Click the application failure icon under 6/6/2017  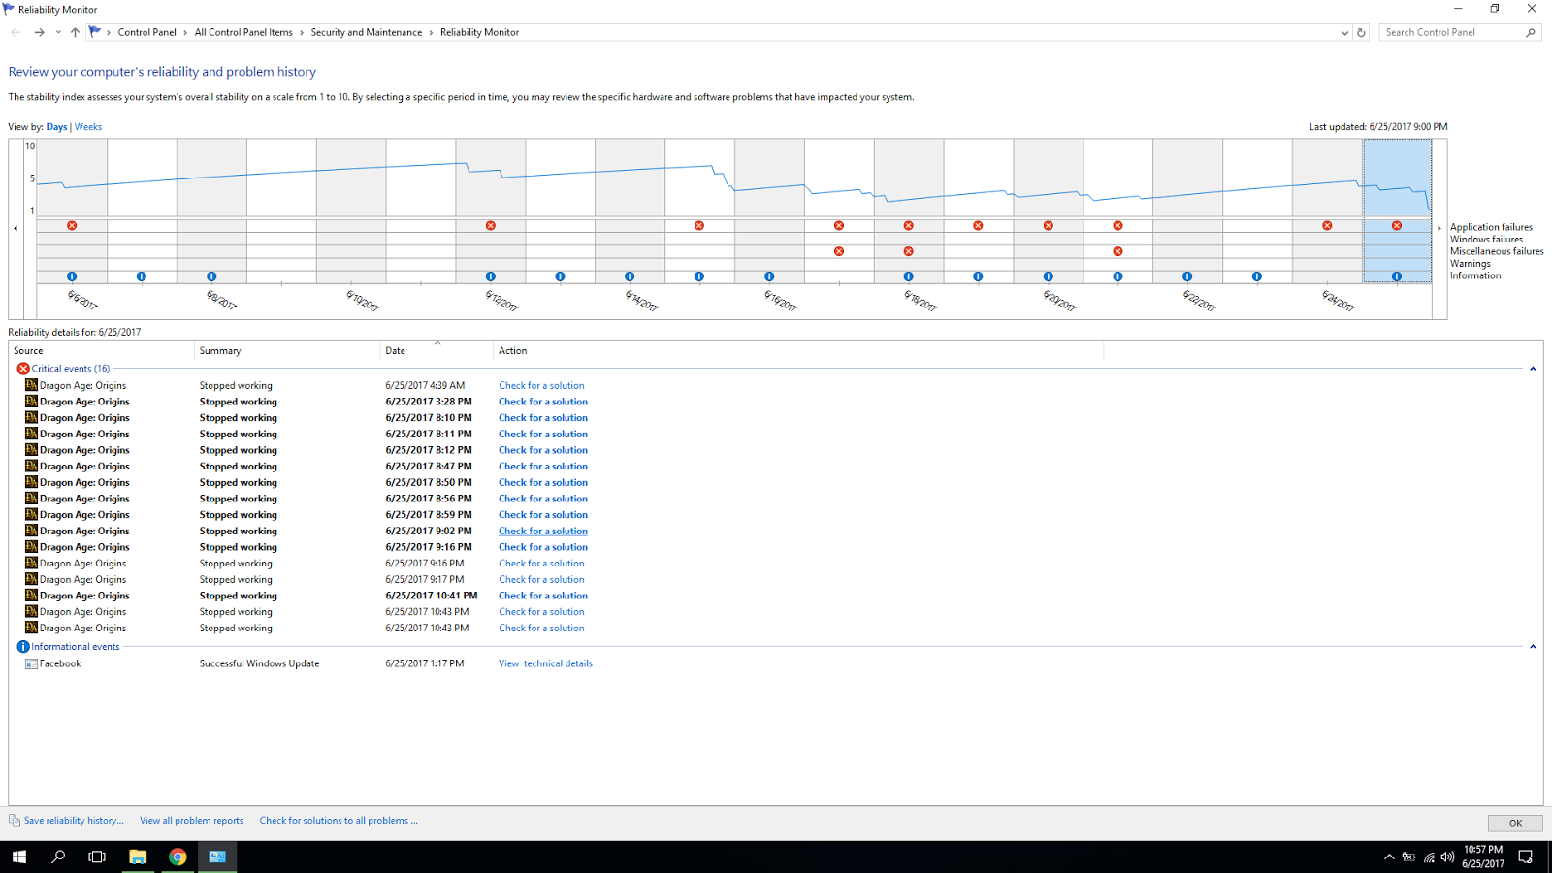click(x=72, y=225)
